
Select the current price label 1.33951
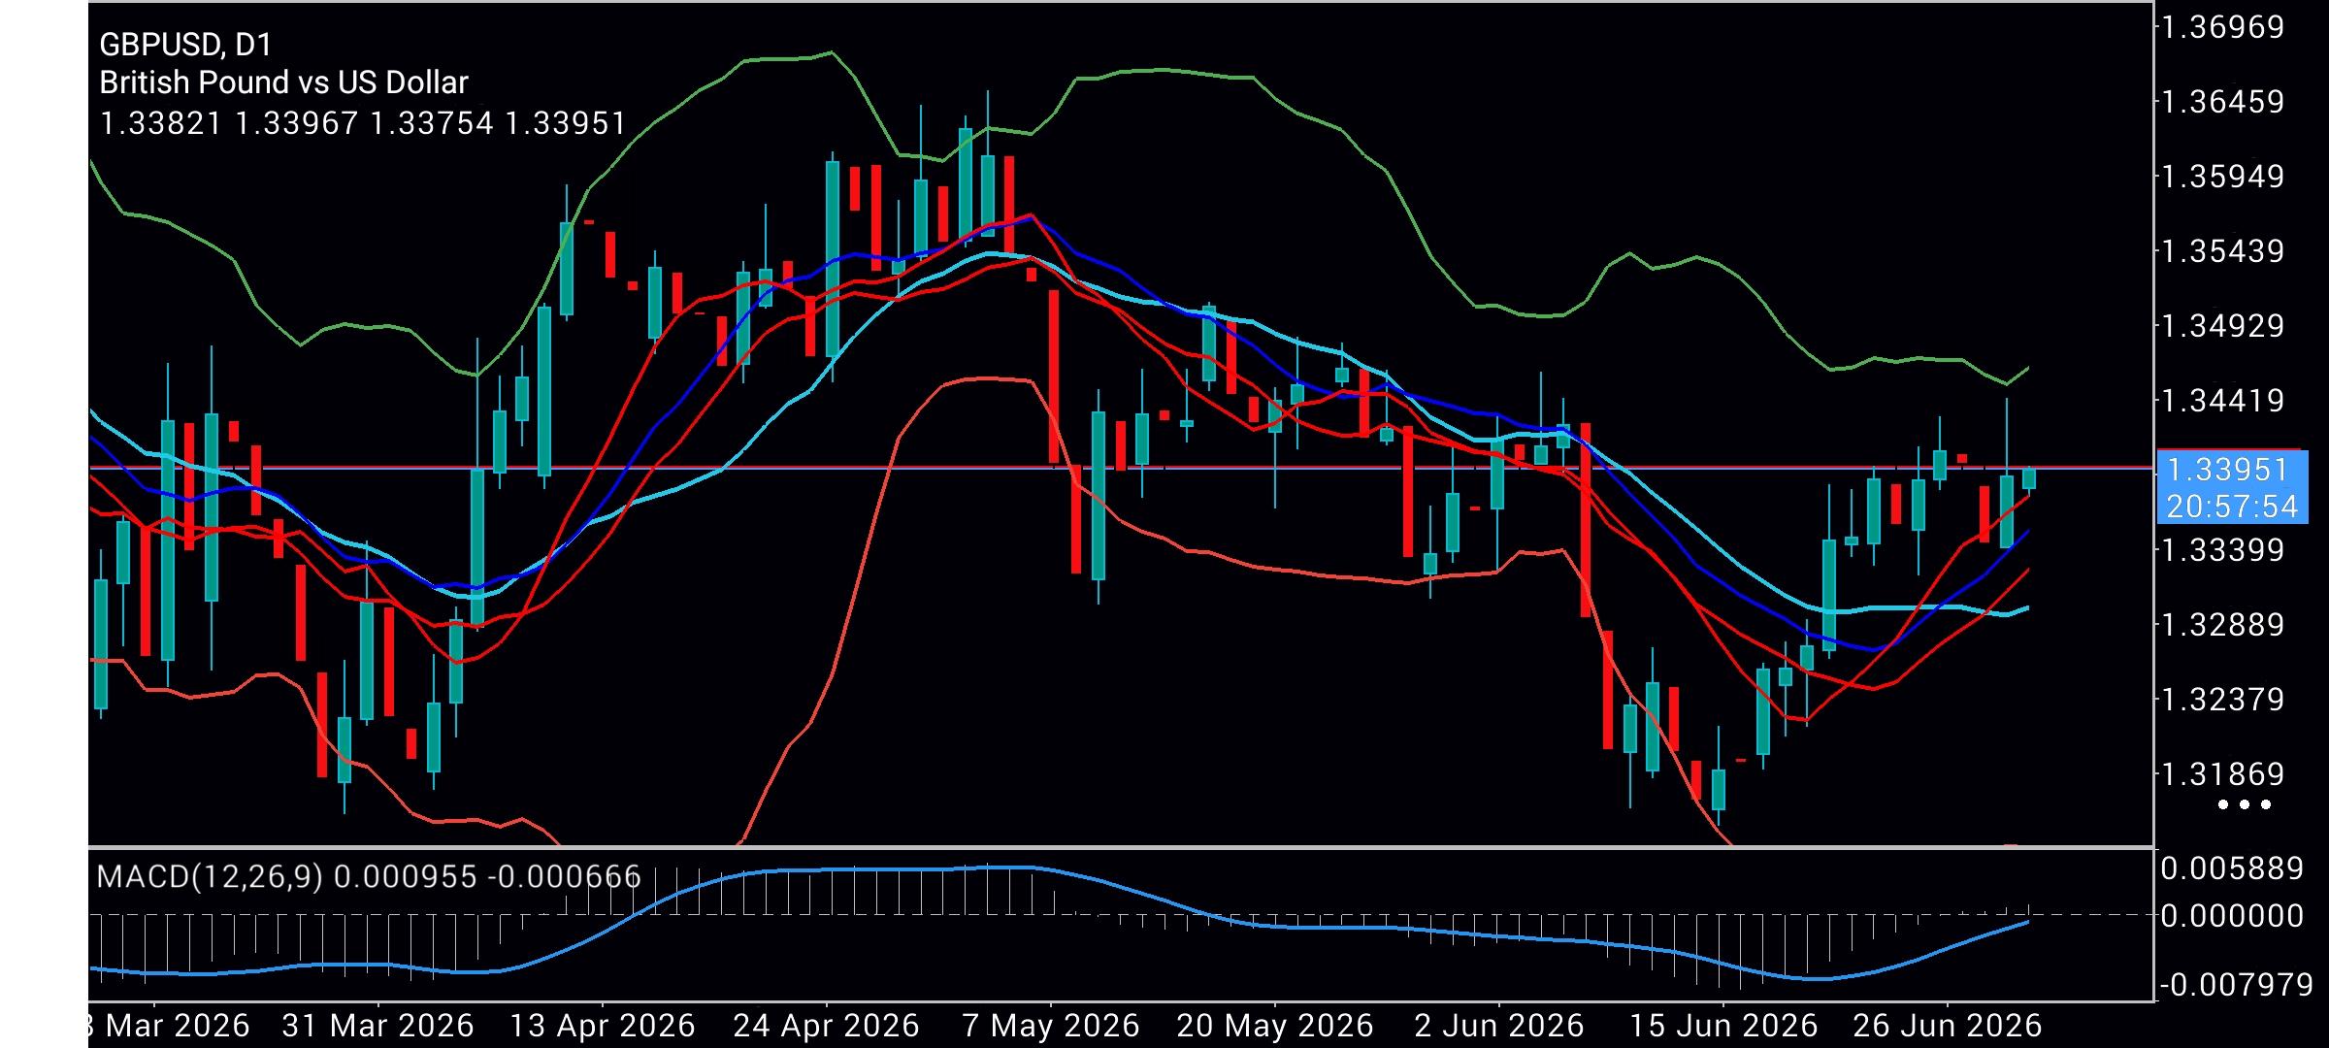pyautogui.click(x=2227, y=471)
